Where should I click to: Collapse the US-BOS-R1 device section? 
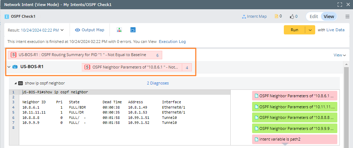[9, 67]
